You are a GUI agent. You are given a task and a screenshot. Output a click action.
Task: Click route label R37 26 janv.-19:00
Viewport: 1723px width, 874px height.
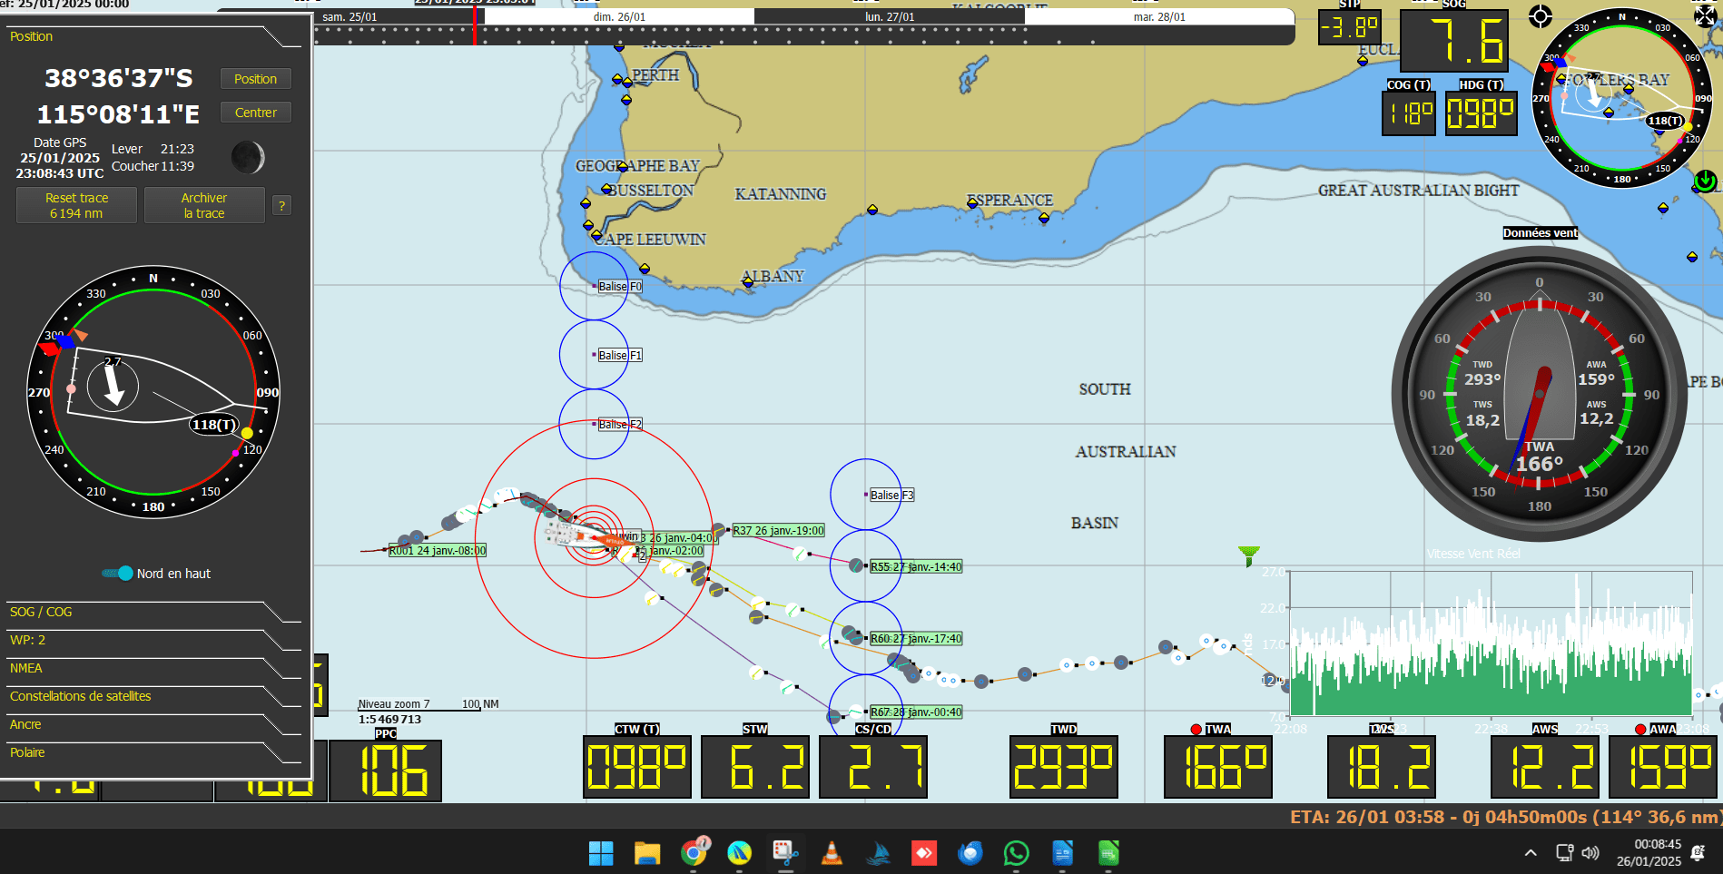click(779, 530)
